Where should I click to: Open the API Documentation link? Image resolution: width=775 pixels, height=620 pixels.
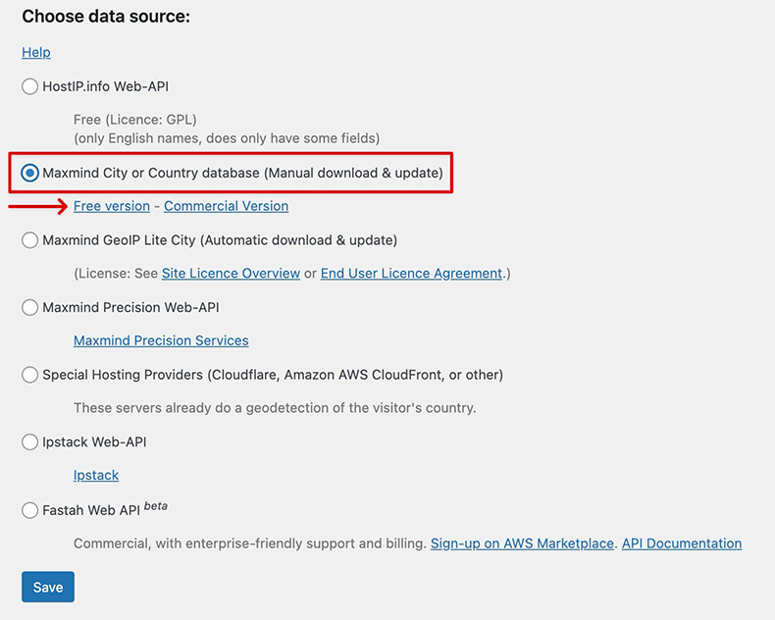682,543
